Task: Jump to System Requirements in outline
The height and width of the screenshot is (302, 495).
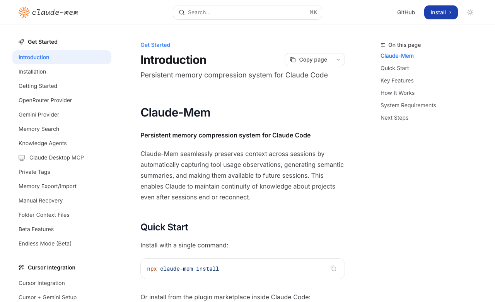Action: [x=408, y=105]
